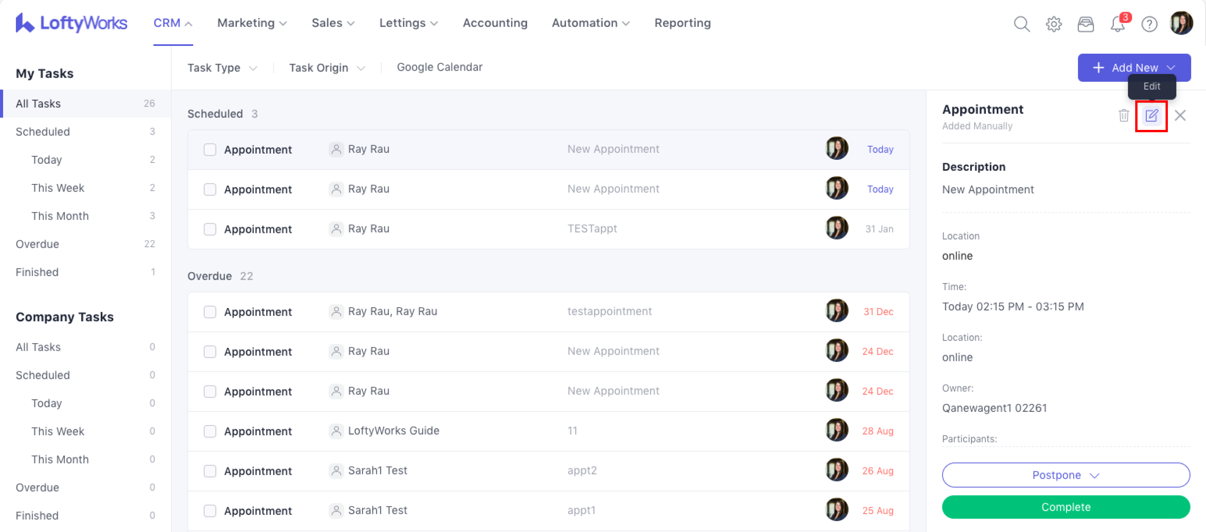Open the Task Origin dropdown
This screenshot has width=1206, height=532.
click(x=327, y=68)
